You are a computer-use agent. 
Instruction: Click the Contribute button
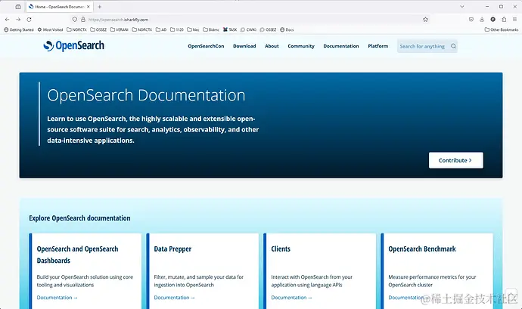click(455, 160)
